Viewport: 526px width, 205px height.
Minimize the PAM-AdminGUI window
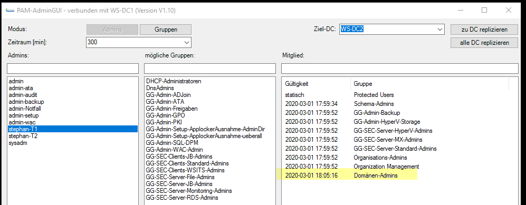click(460, 10)
